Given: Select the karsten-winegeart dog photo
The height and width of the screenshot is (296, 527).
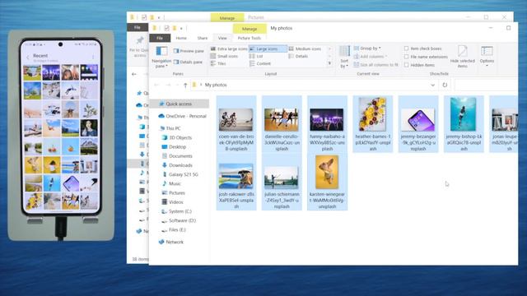Looking at the screenshot, I should pos(327,182).
